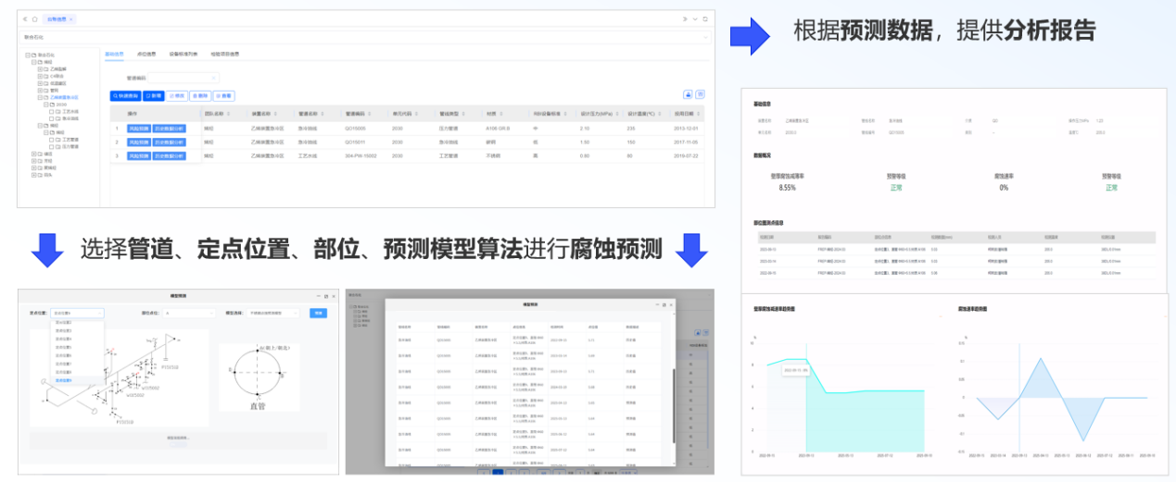Collapse the 联合石化 root tree node

pyautogui.click(x=28, y=56)
